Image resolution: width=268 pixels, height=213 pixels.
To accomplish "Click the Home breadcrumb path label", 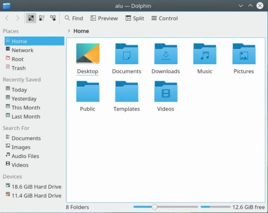I will pyautogui.click(x=81, y=31).
